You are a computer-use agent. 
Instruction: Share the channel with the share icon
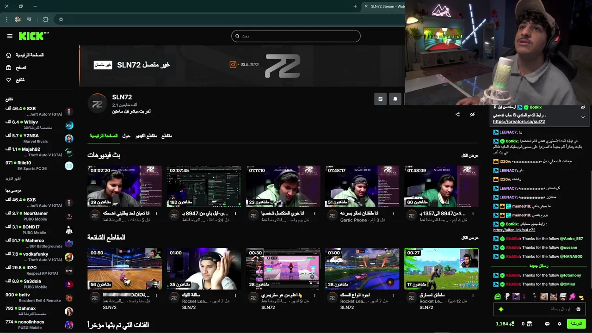click(457, 114)
